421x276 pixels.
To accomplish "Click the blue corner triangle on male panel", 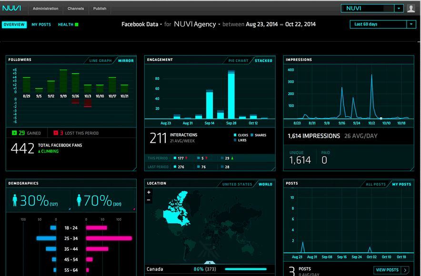I will 70,209.
